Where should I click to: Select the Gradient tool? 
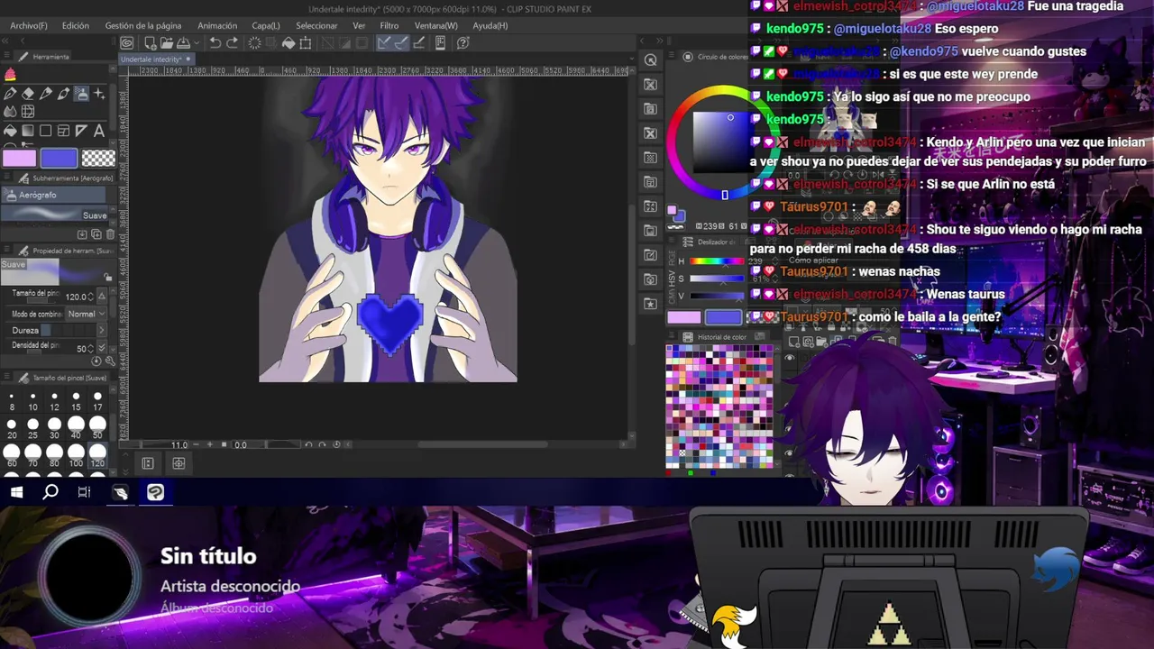click(x=28, y=131)
